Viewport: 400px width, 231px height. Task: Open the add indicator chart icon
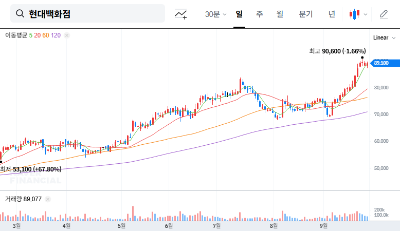(x=180, y=14)
